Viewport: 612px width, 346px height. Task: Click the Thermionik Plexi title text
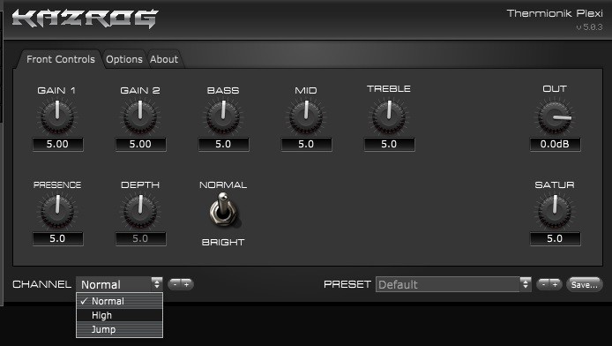click(x=555, y=13)
